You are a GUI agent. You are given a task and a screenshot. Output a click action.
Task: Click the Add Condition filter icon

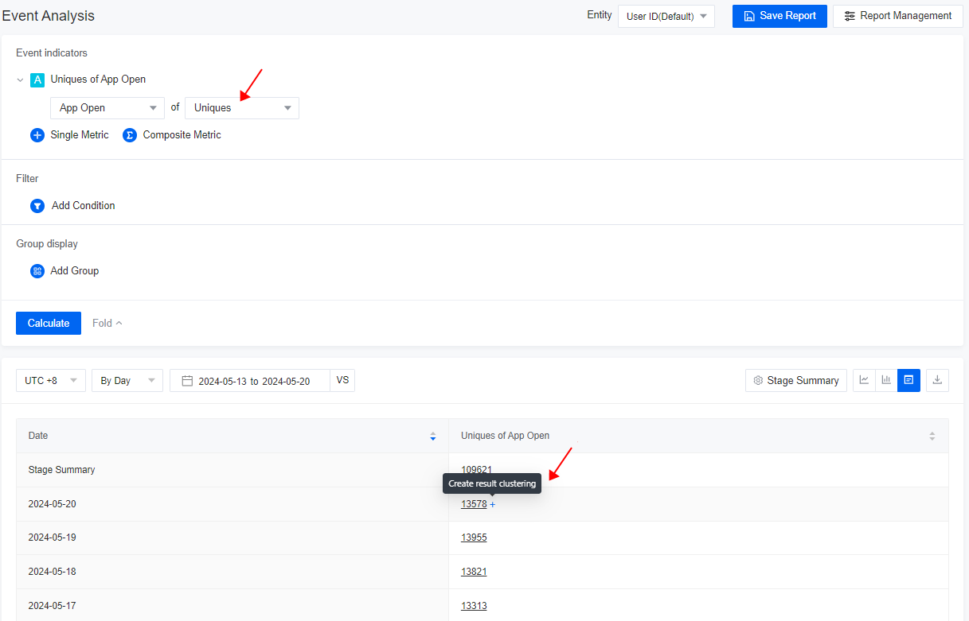tap(37, 205)
